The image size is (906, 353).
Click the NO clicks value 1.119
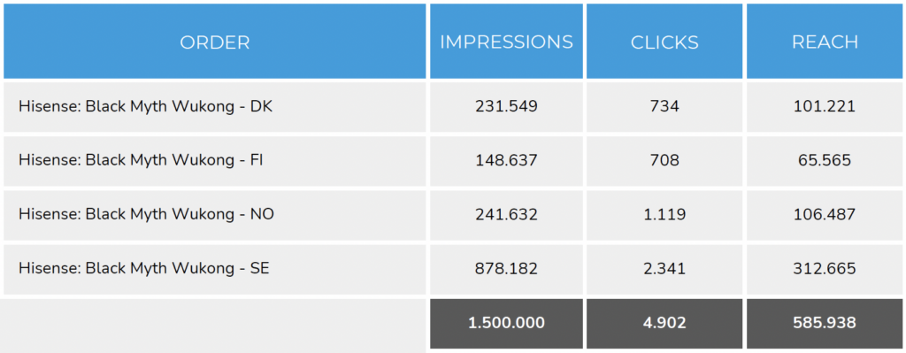tap(664, 215)
